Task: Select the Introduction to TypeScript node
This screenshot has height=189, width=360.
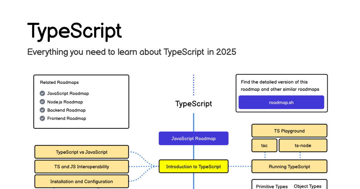Action: [x=193, y=166]
